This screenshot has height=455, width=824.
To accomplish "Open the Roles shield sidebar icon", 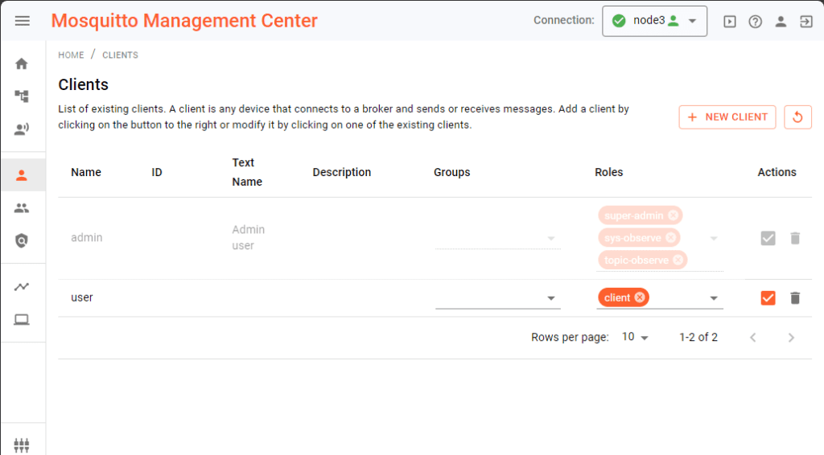I will [x=22, y=241].
